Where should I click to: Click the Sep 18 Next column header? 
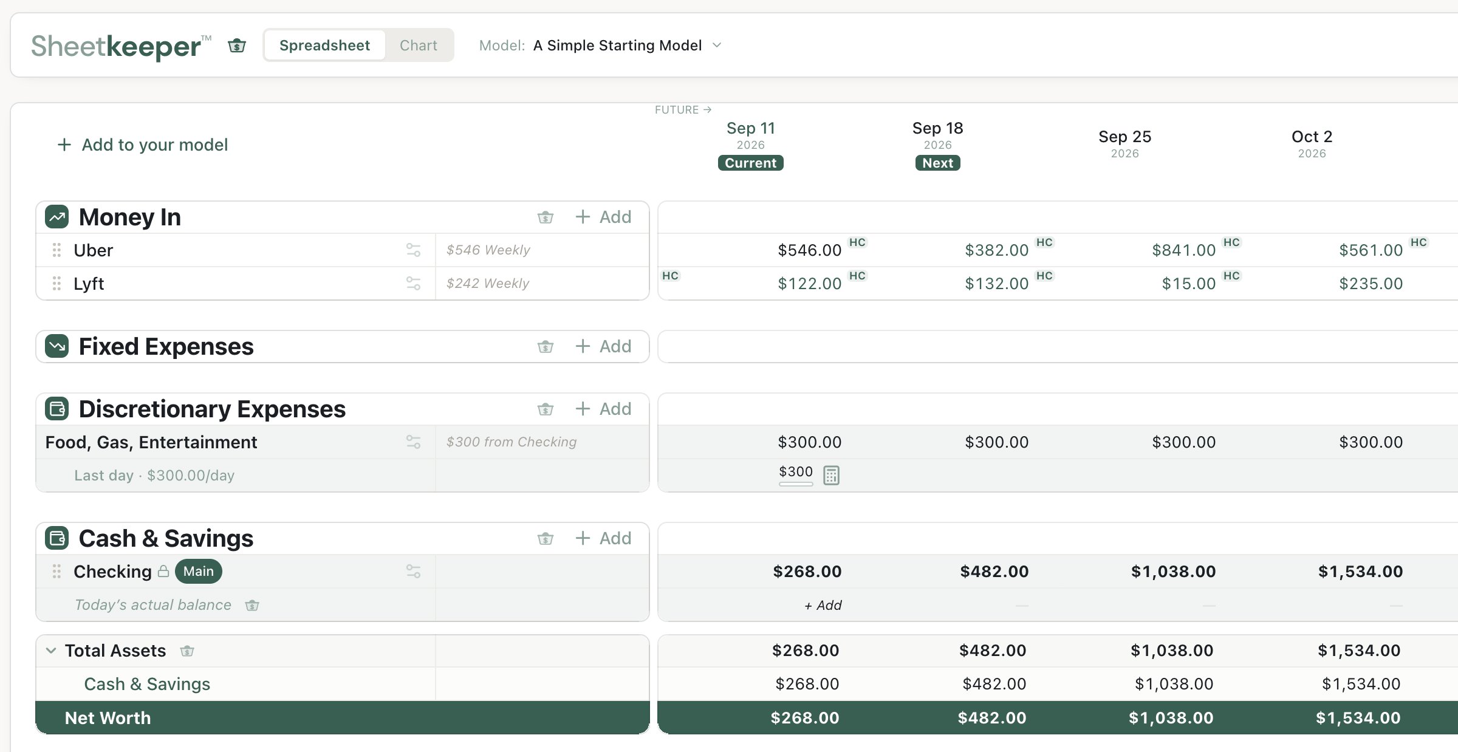938,145
